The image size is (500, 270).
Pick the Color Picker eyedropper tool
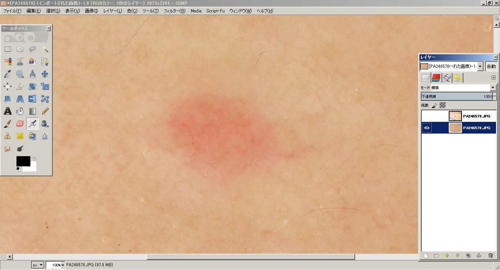[x=8, y=74]
